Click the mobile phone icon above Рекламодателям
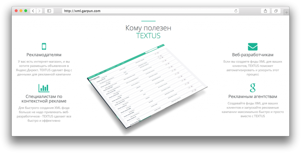This screenshot has width=301, height=153. point(44,46)
